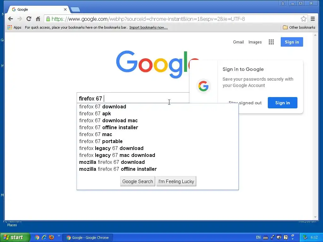Viewport: 323px width, 242px height.
Task: Open the Other bookmarks folder
Action: click(299, 27)
